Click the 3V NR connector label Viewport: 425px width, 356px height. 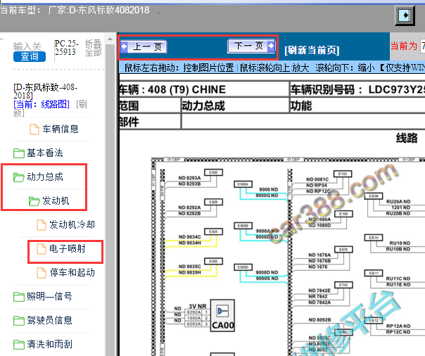coord(197,306)
